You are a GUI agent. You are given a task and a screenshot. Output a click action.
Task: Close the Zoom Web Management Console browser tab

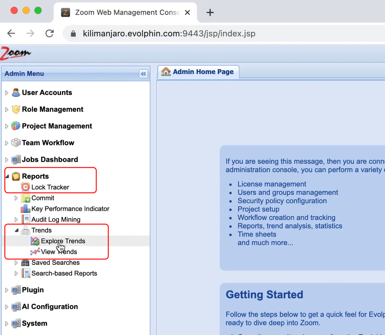click(187, 12)
